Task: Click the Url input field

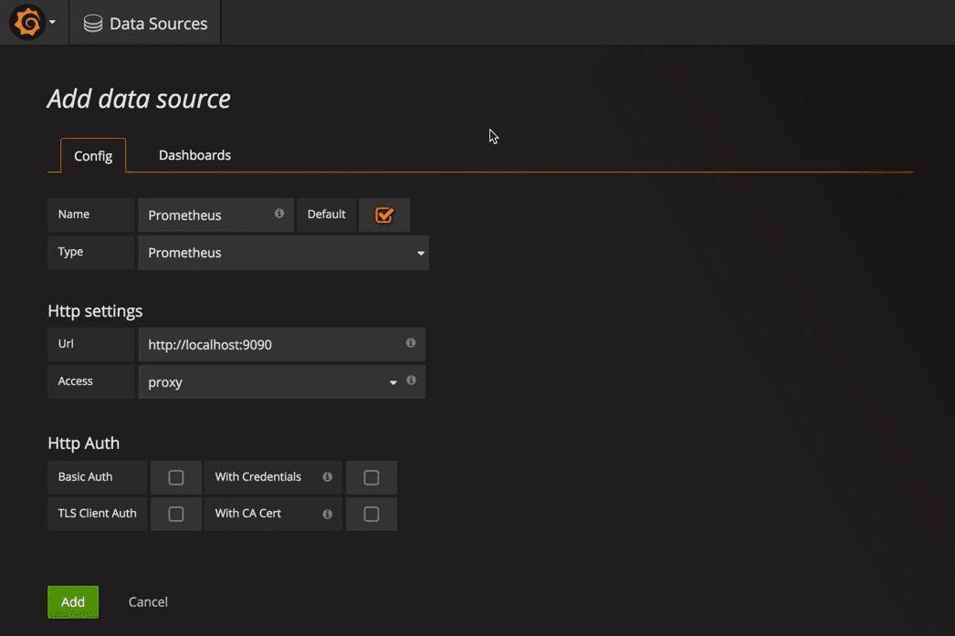Action: (x=269, y=345)
